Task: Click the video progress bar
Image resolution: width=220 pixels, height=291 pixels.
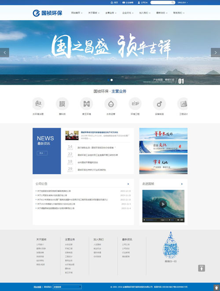Action: [x=153, y=220]
